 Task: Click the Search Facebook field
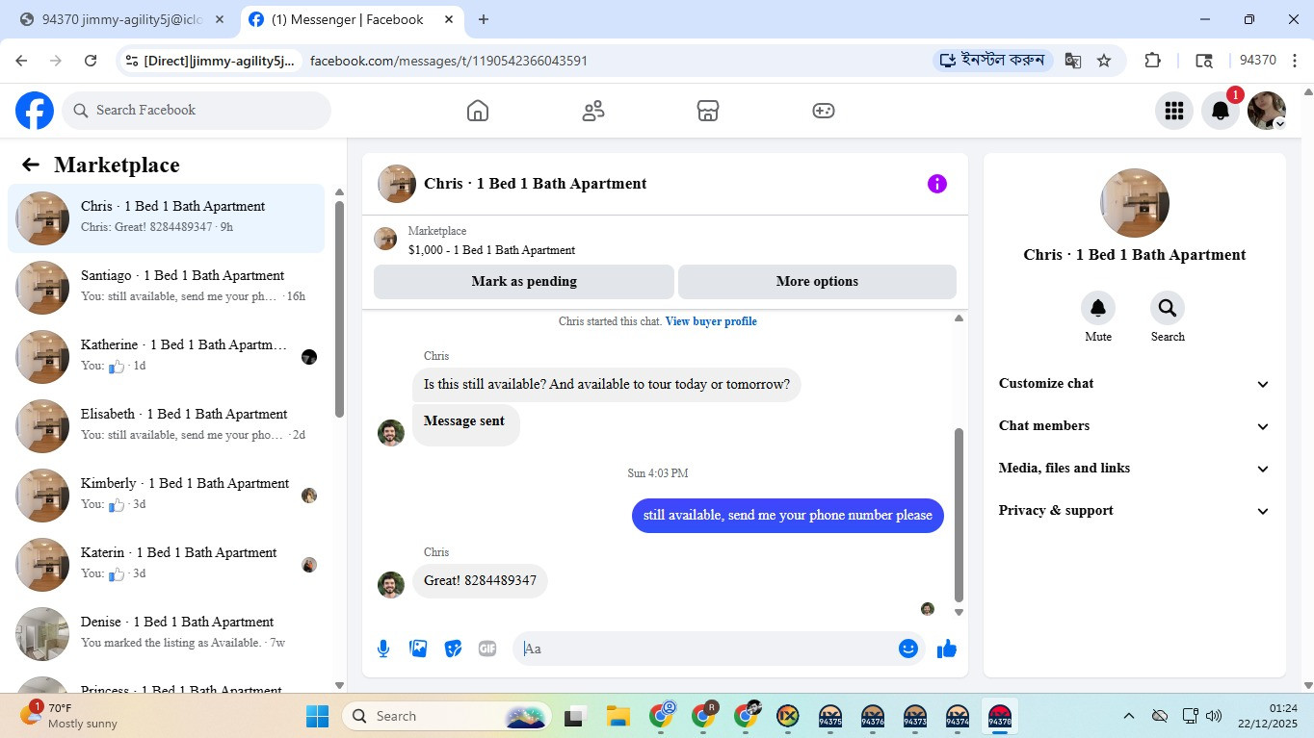[x=197, y=111]
